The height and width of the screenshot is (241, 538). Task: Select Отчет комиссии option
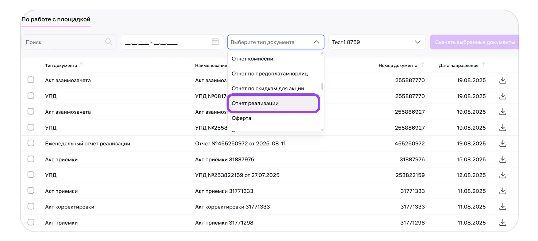tap(252, 59)
